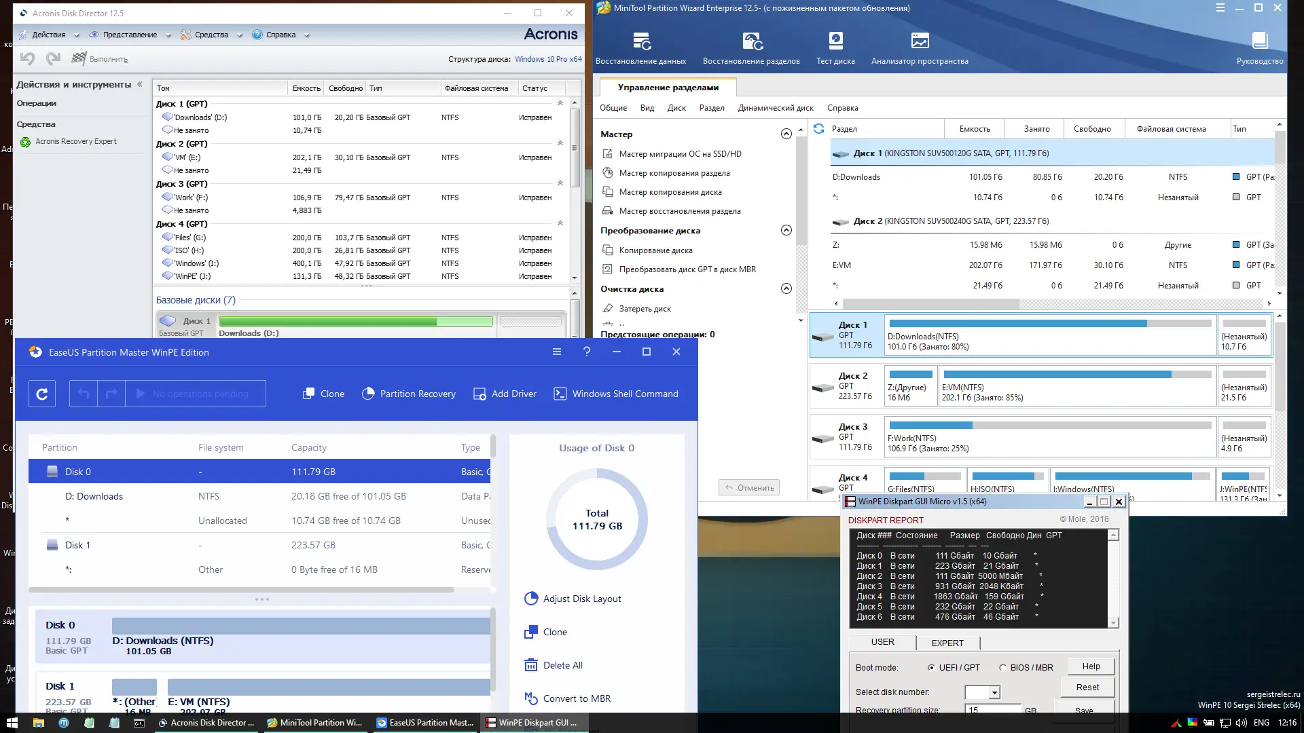Start the Disk Benchmark test icon
The height and width of the screenshot is (733, 1304).
(x=835, y=42)
